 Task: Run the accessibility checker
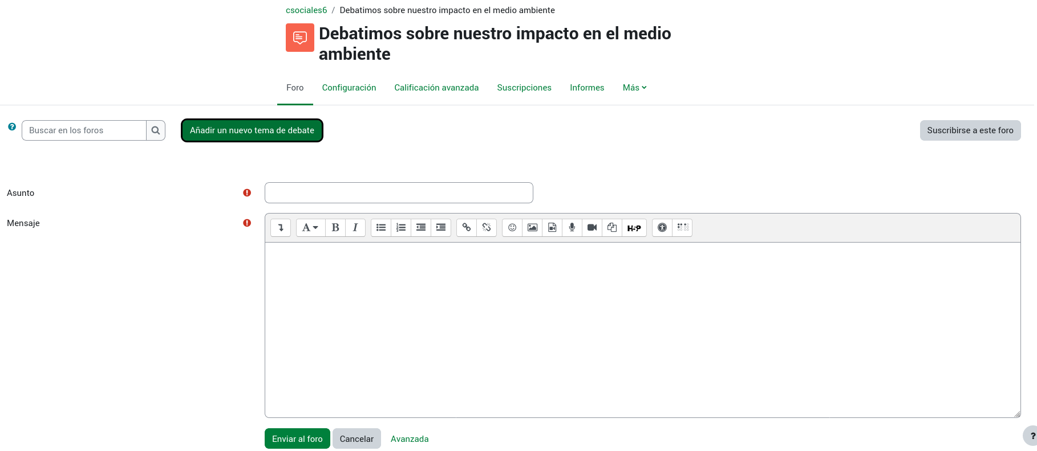point(662,228)
